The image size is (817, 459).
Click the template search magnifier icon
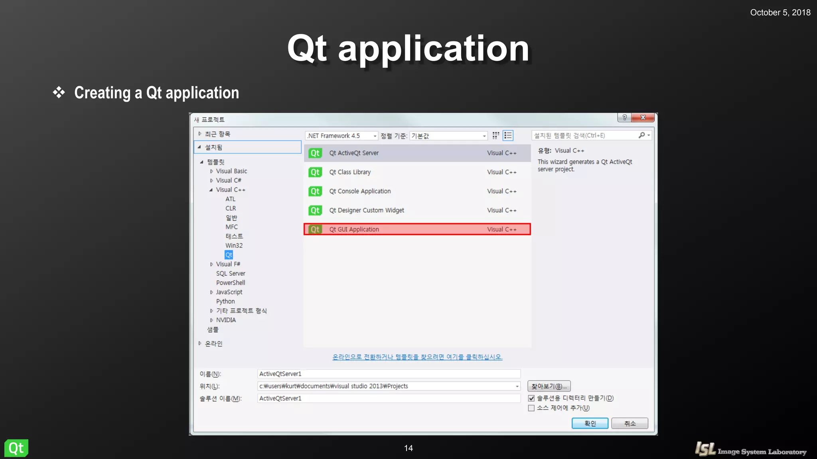pos(641,135)
